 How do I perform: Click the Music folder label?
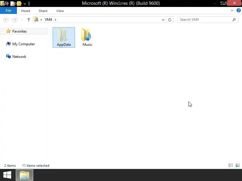[x=87, y=45]
